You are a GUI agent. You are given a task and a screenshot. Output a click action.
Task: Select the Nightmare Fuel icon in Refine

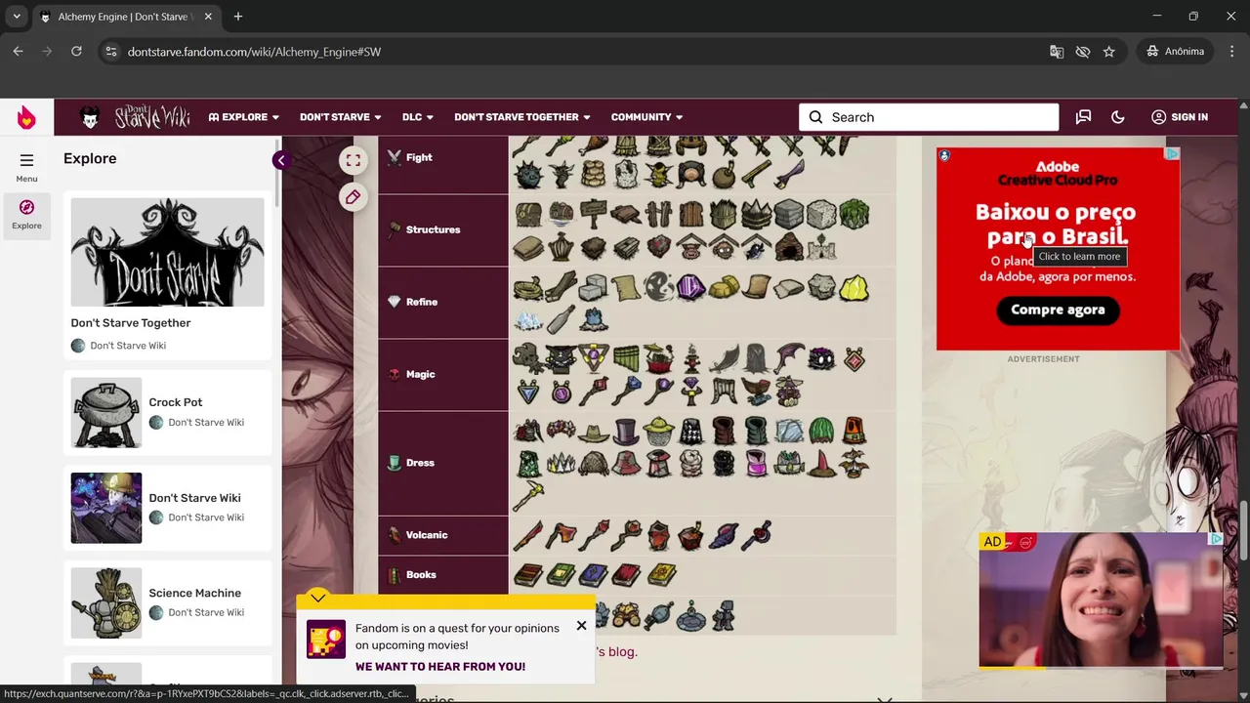pos(658,287)
